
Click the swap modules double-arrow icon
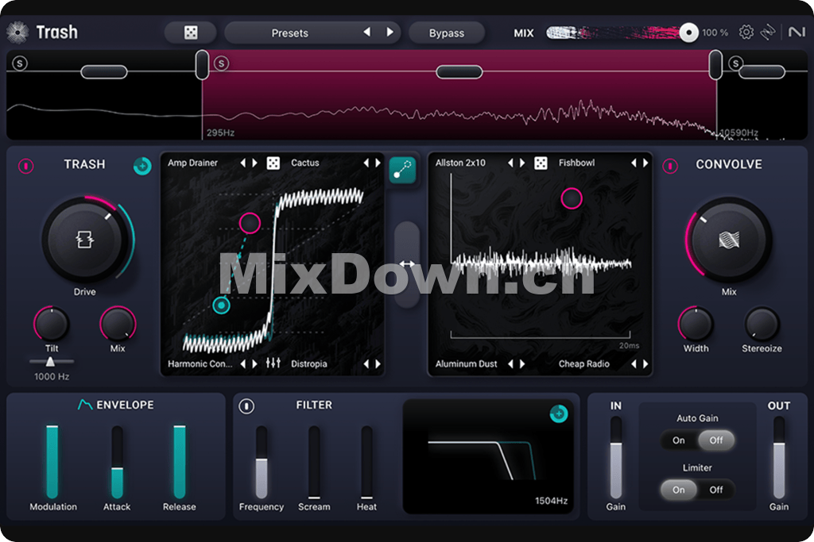point(406,264)
